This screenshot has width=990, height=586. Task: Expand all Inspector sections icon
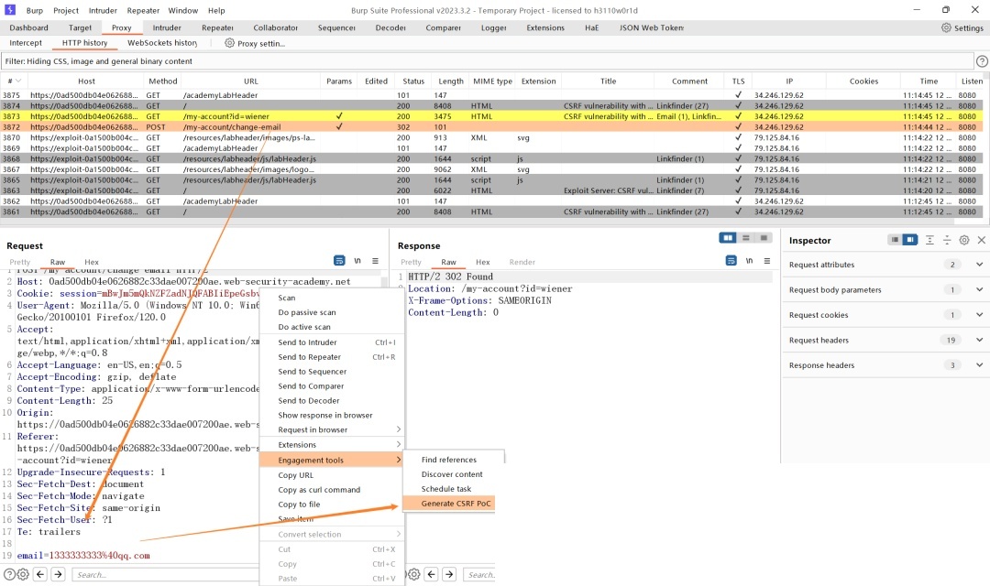929,240
